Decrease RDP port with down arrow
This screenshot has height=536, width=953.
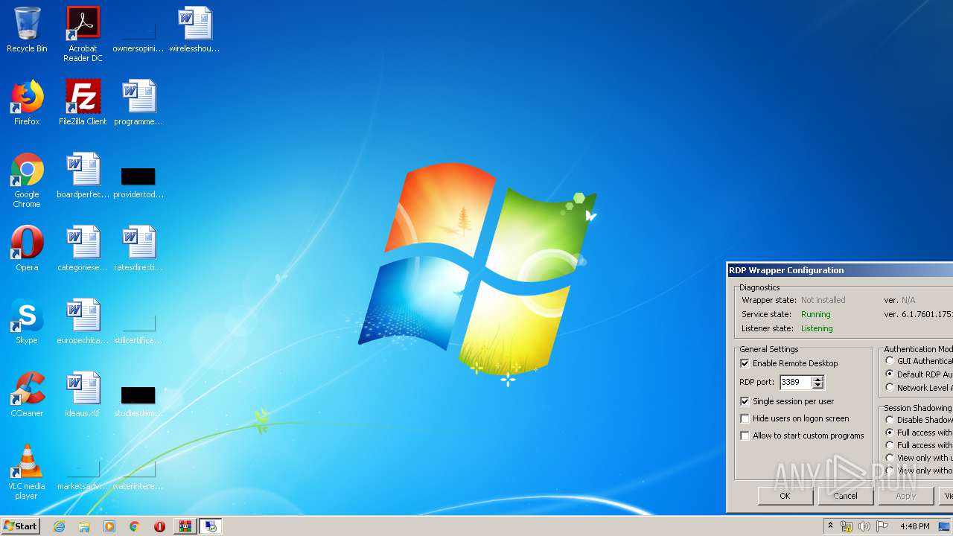817,386
